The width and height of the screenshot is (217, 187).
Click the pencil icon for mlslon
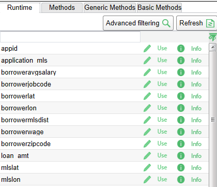coord(147,180)
